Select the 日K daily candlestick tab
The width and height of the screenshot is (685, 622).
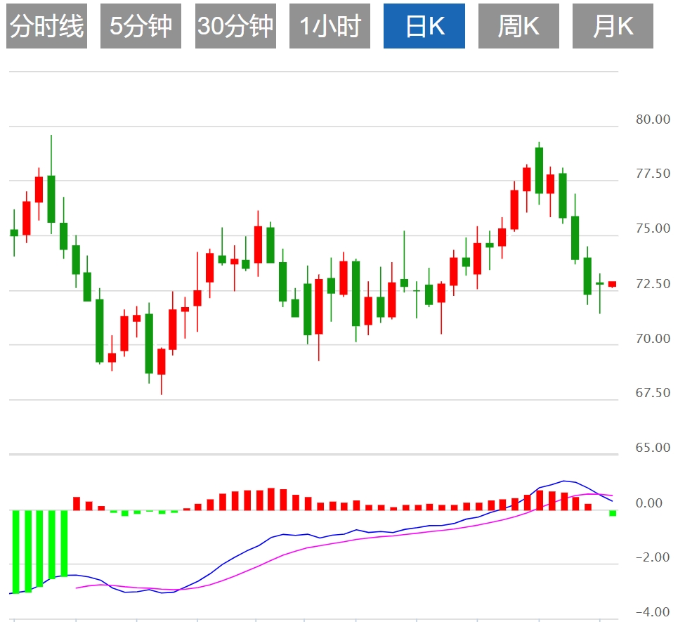pyautogui.click(x=424, y=26)
